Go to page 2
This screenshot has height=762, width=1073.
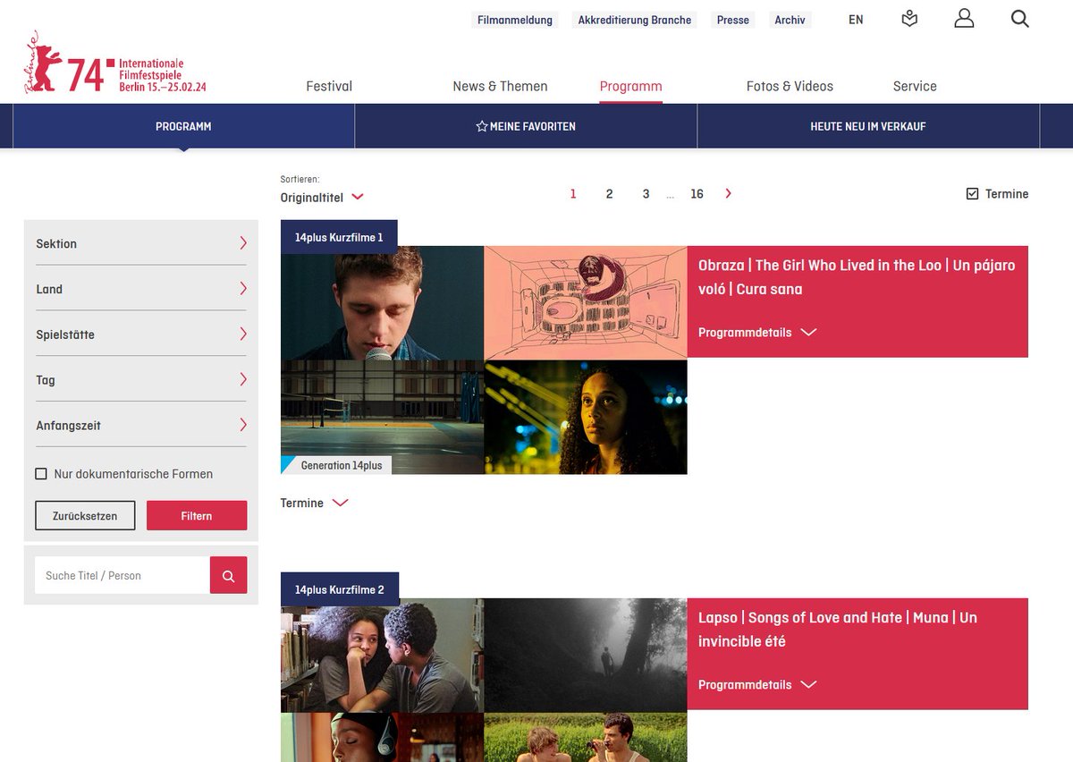(610, 194)
